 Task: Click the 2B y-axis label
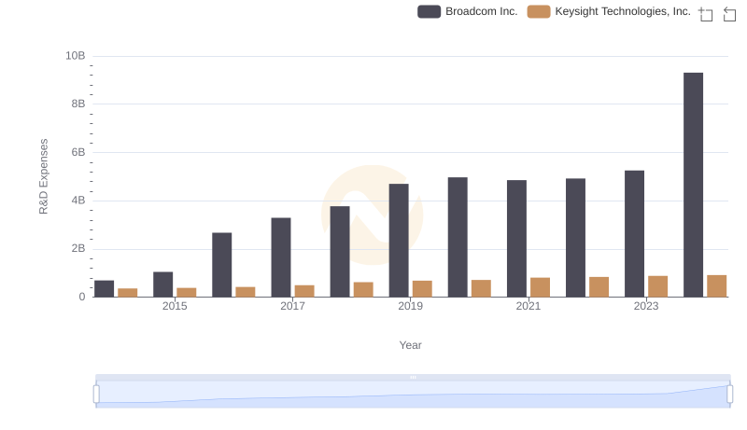pos(78,248)
